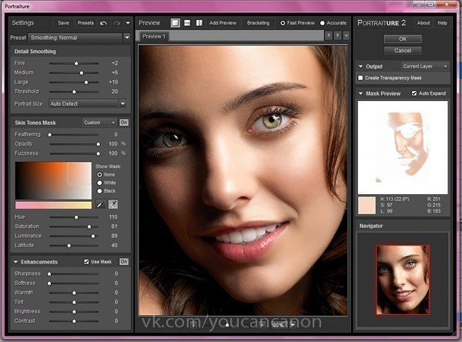This screenshot has width=462, height=342.
Task: Check Create Transparency Mask
Action: pyautogui.click(x=362, y=78)
